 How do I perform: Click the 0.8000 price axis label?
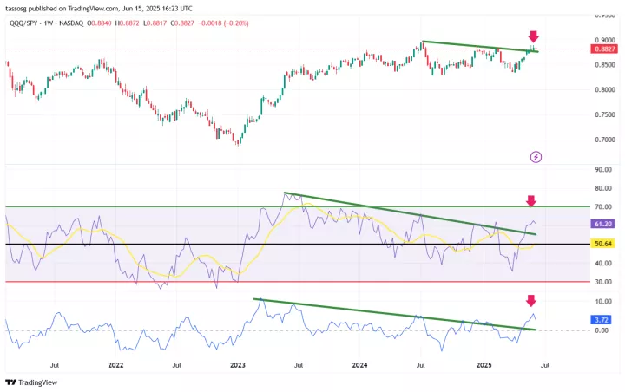coord(605,89)
